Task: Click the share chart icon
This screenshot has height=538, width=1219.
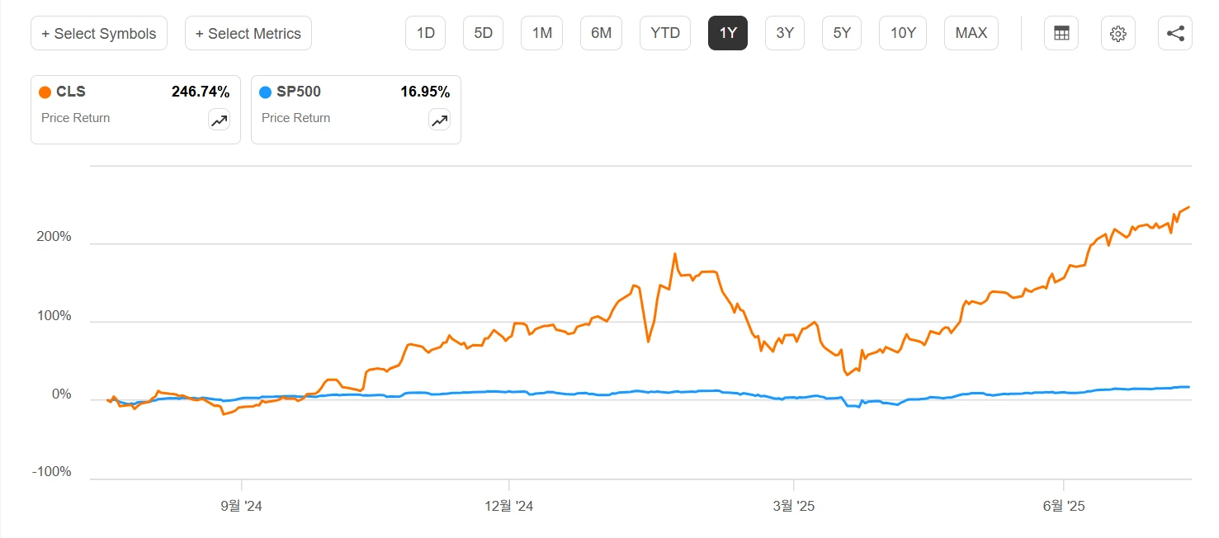Action: pyautogui.click(x=1175, y=34)
